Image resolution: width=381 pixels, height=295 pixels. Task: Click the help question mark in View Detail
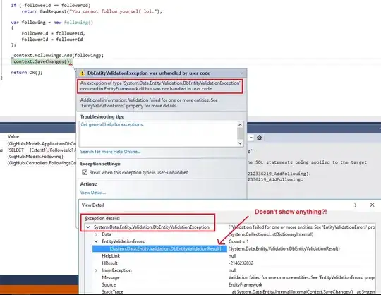tap(355, 205)
